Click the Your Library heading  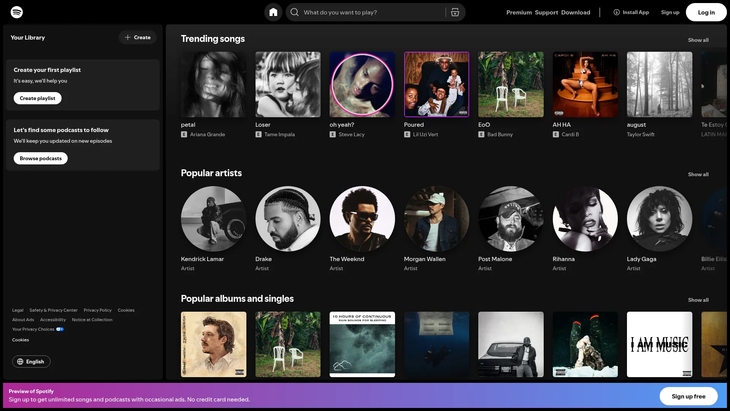28,37
